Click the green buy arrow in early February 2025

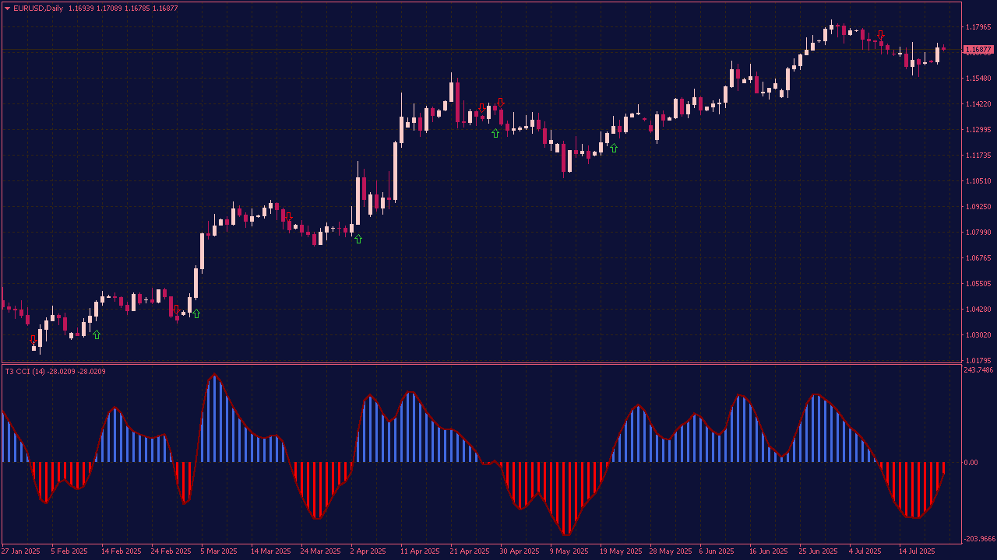(97, 334)
